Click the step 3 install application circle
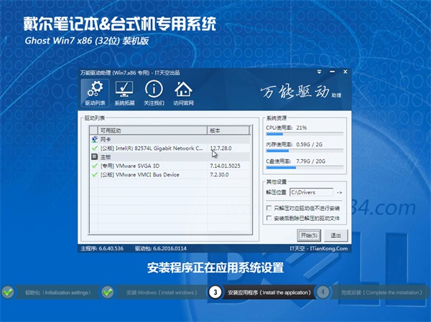The width and height of the screenshot is (431, 322). tap(215, 292)
